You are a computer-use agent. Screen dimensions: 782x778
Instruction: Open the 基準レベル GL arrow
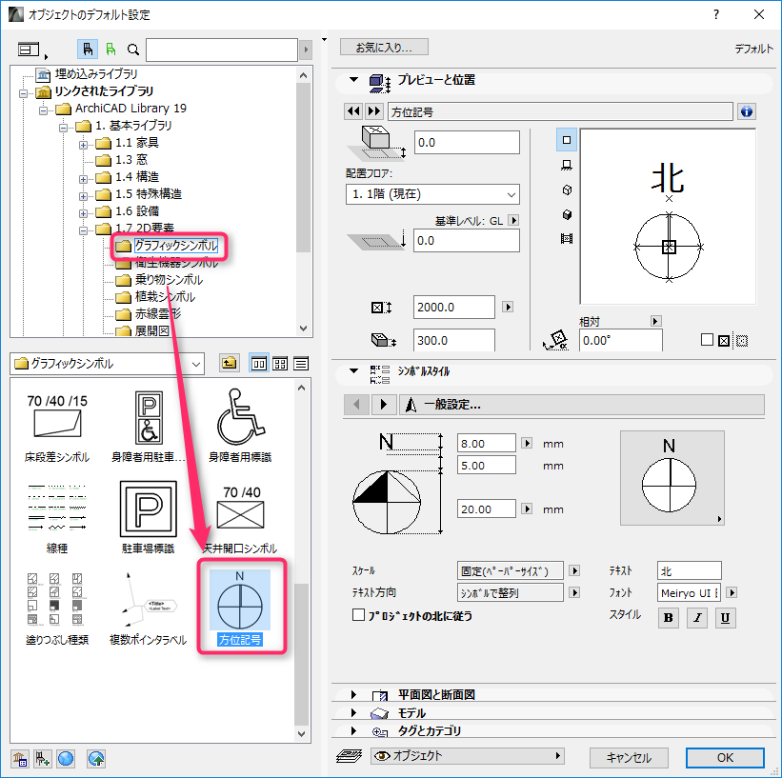[513, 220]
